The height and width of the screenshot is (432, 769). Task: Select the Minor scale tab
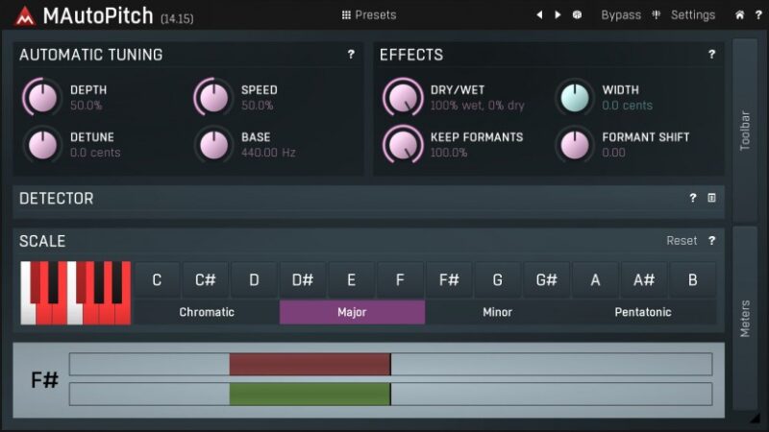point(497,312)
